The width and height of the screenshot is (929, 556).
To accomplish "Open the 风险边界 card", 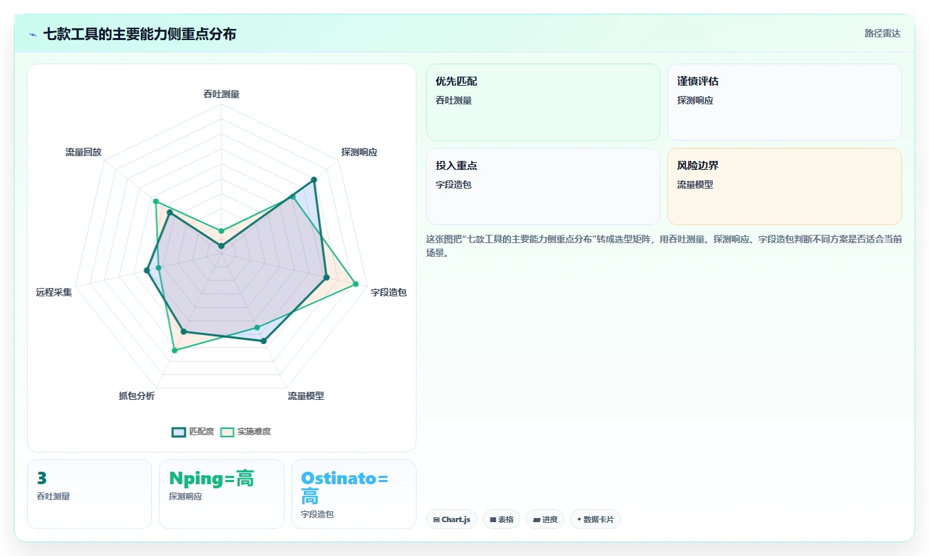I will click(784, 186).
